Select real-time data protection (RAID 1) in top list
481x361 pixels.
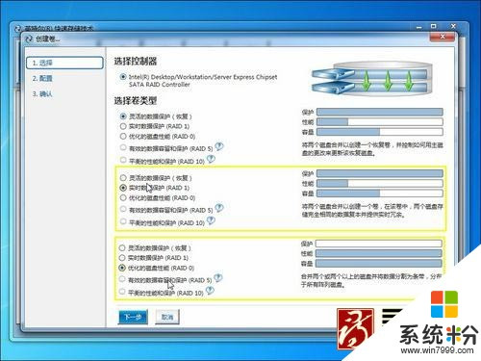(123, 126)
